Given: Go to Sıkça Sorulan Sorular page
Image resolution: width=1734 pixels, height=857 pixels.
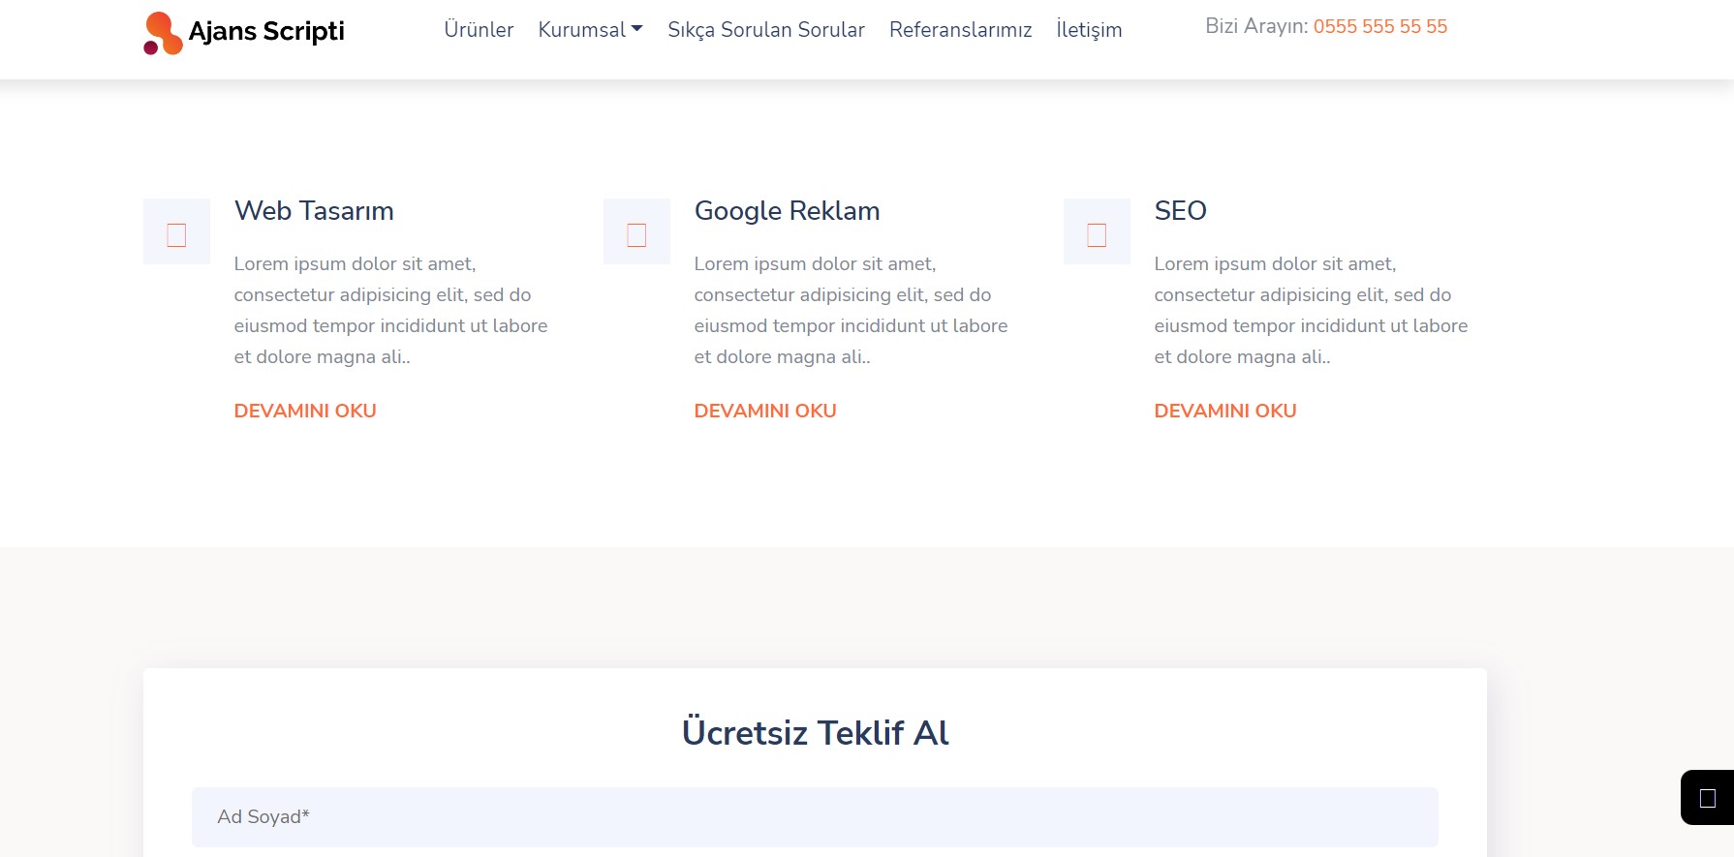Looking at the screenshot, I should tap(765, 30).
